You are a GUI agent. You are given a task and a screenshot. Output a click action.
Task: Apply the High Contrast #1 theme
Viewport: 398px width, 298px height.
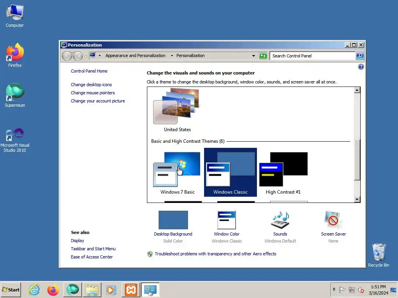283,172
